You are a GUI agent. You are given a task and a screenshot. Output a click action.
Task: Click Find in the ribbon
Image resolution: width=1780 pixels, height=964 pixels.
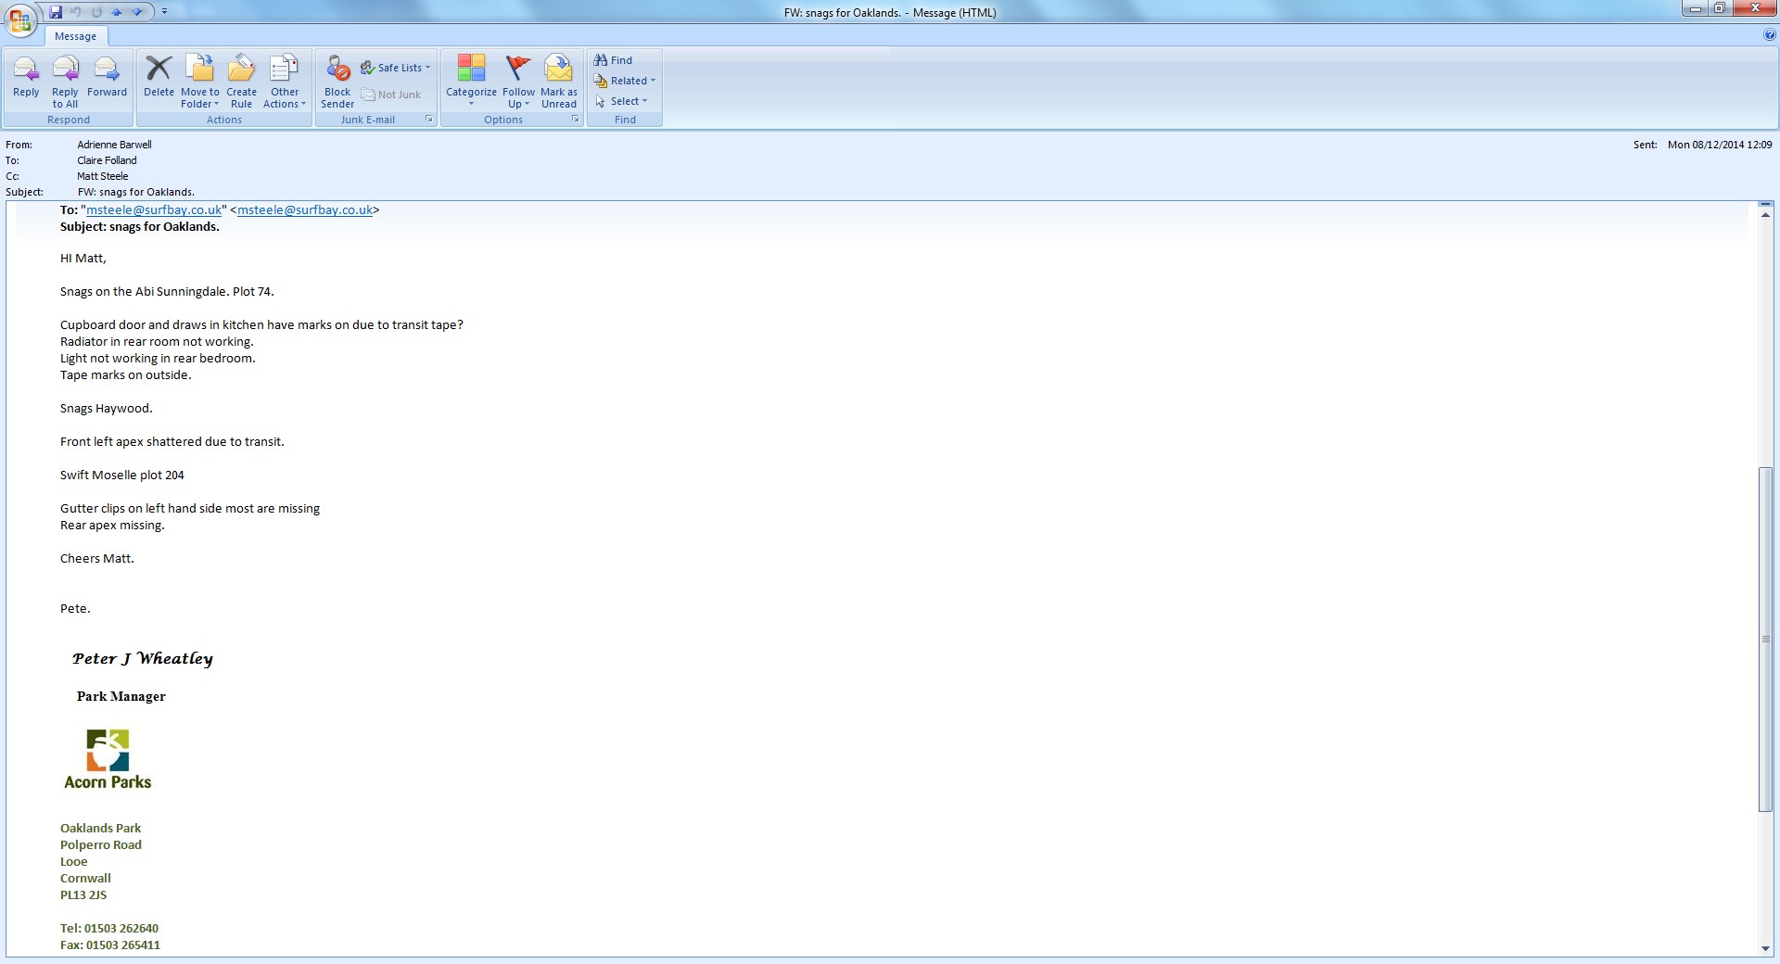point(614,60)
